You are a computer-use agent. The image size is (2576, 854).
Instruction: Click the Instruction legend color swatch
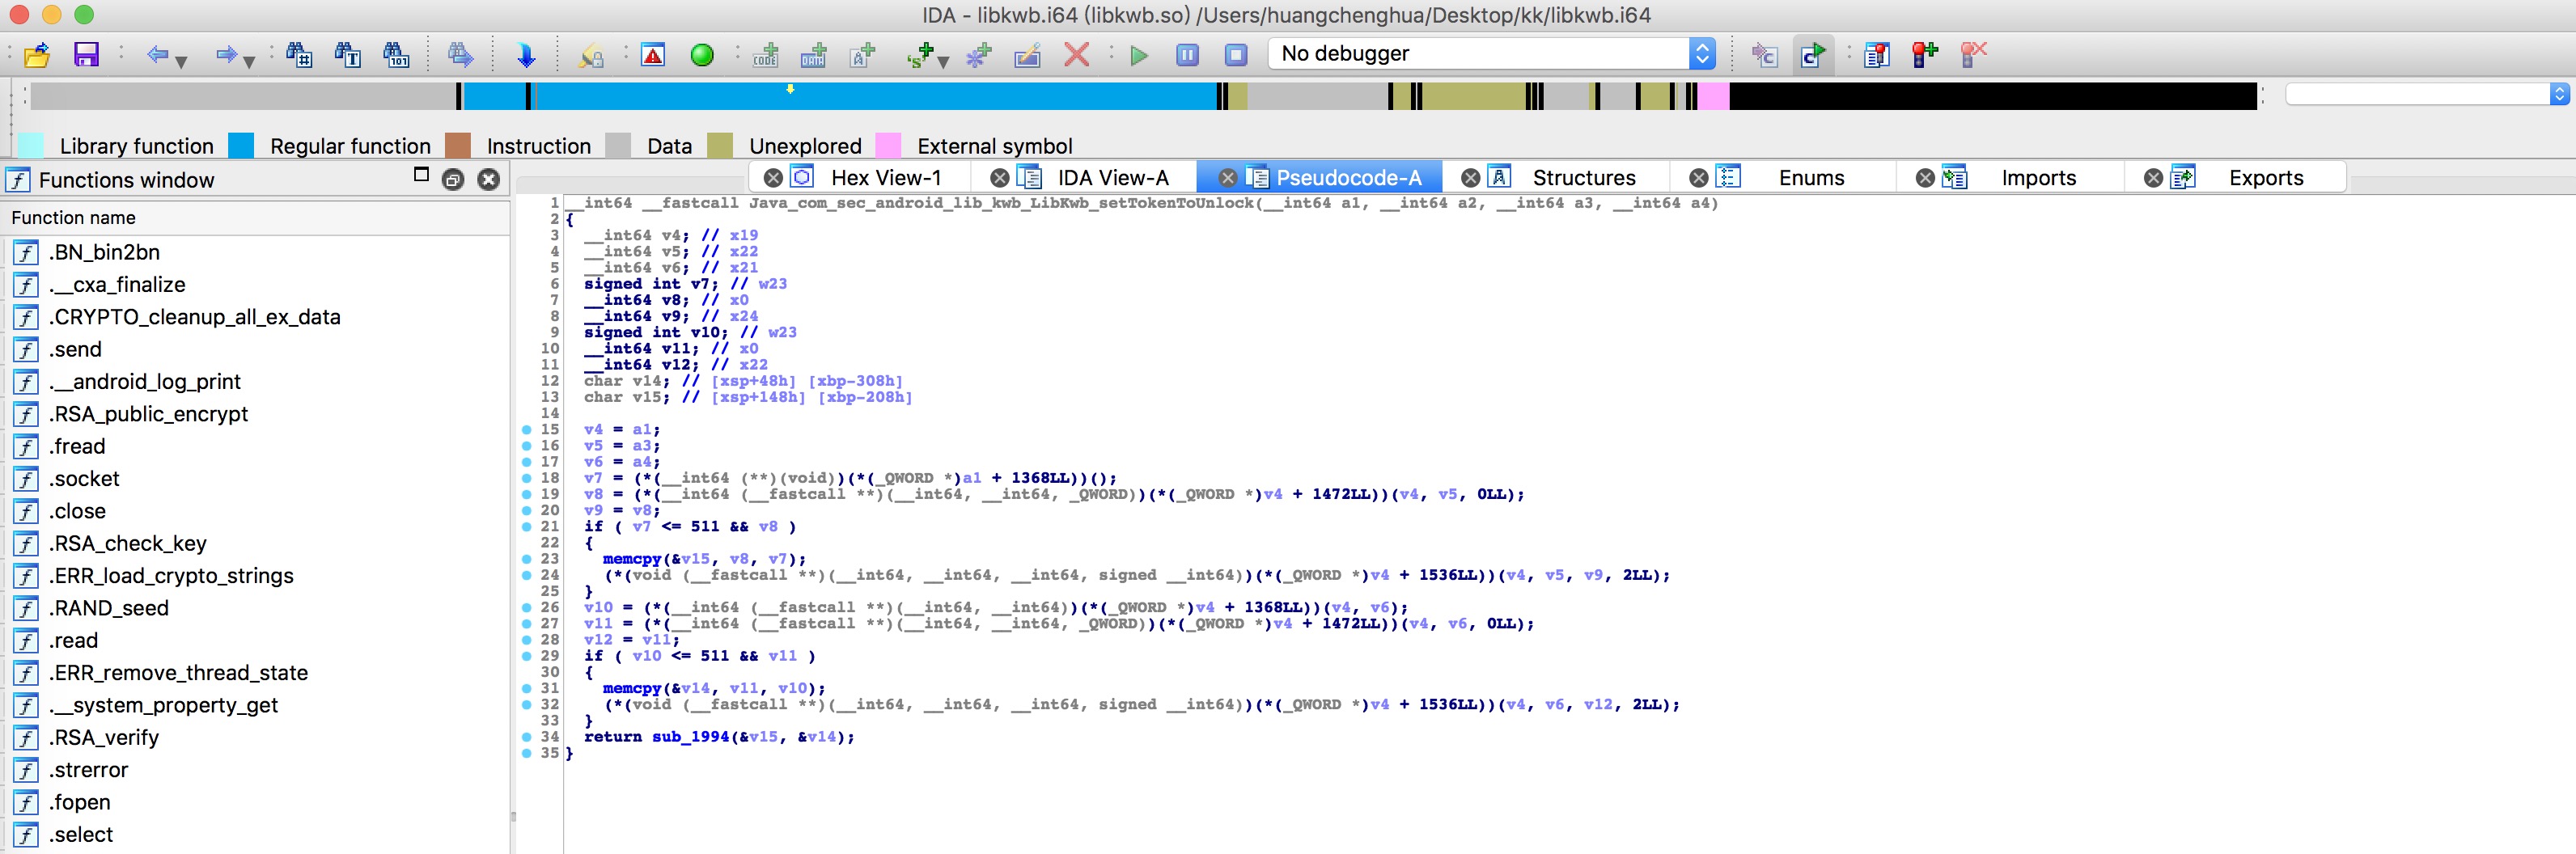(x=458, y=146)
